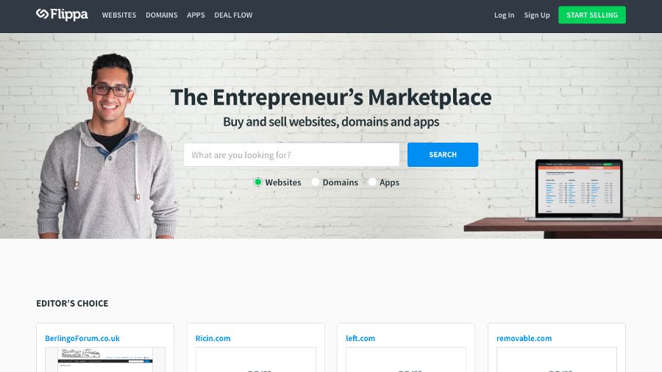Click the Start Selling button
The image size is (662, 372).
[592, 15]
